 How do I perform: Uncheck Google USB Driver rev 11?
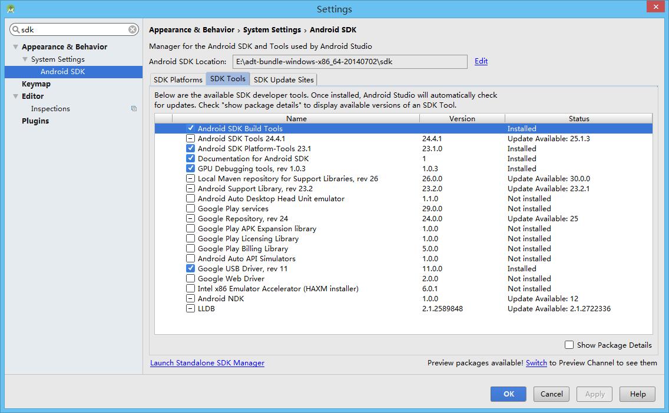[x=190, y=268]
